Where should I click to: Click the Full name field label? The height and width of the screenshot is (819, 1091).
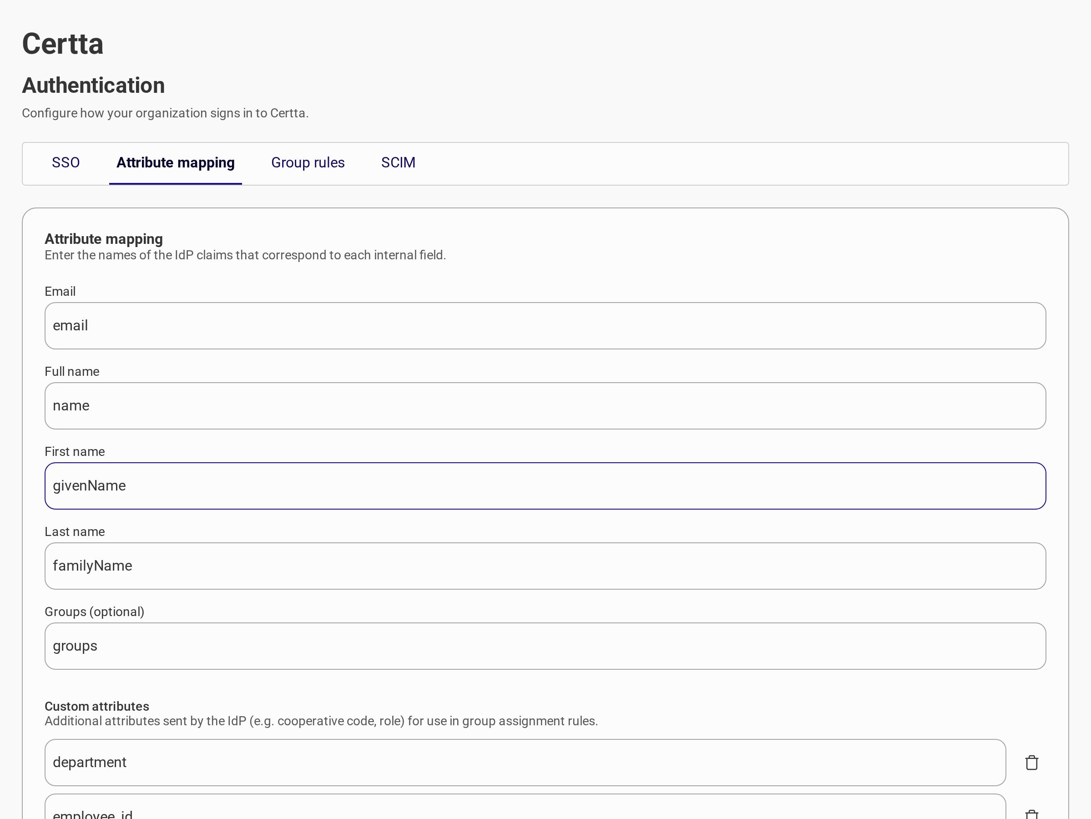(x=72, y=372)
